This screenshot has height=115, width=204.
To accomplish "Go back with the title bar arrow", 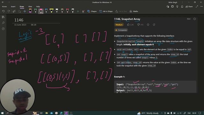I will pyautogui.click(x=3, y=2).
